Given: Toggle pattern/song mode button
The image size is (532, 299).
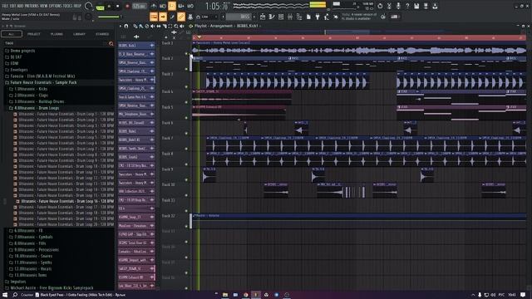Looking at the screenshot, I should [x=100, y=7].
